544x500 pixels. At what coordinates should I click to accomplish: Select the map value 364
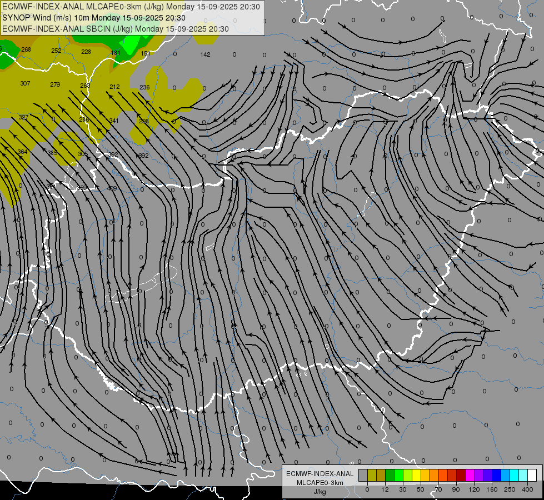coord(22,152)
